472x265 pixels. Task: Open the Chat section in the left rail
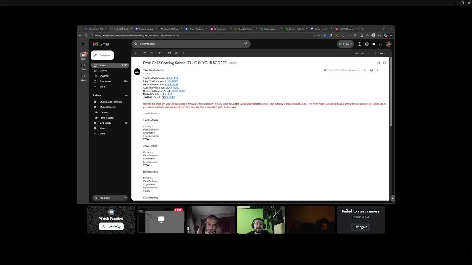click(83, 67)
